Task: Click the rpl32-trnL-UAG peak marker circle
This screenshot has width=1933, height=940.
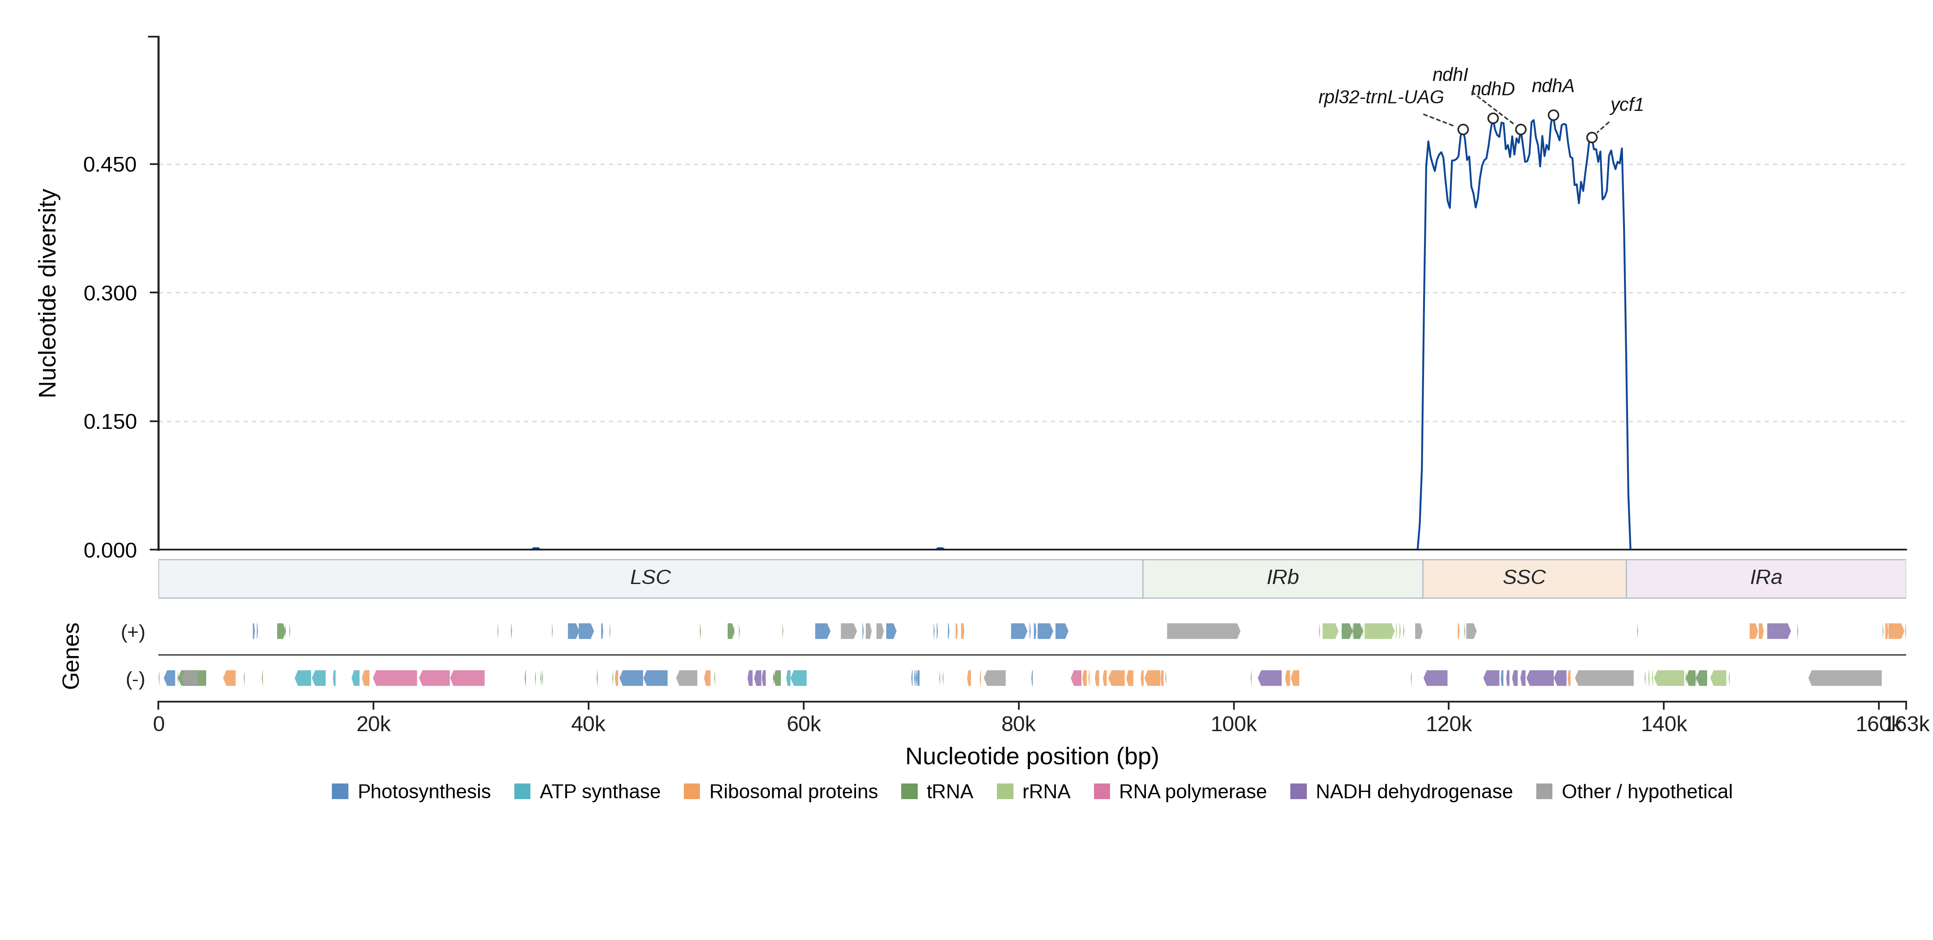Action: (x=1463, y=130)
